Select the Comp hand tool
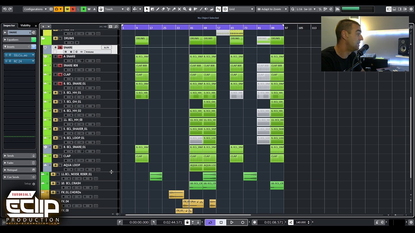The width and height of the screenshot is (415, 233). point(190,9)
